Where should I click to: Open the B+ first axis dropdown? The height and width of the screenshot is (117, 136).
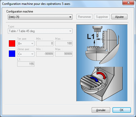(26, 43)
